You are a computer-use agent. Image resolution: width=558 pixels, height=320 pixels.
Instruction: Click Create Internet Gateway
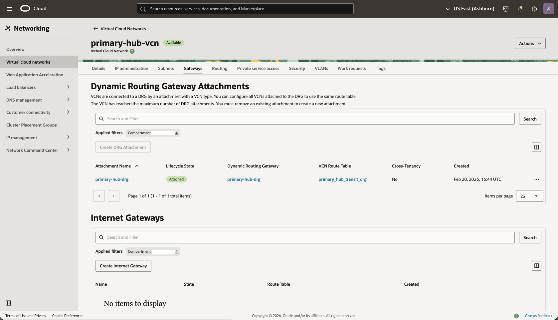pos(123,266)
